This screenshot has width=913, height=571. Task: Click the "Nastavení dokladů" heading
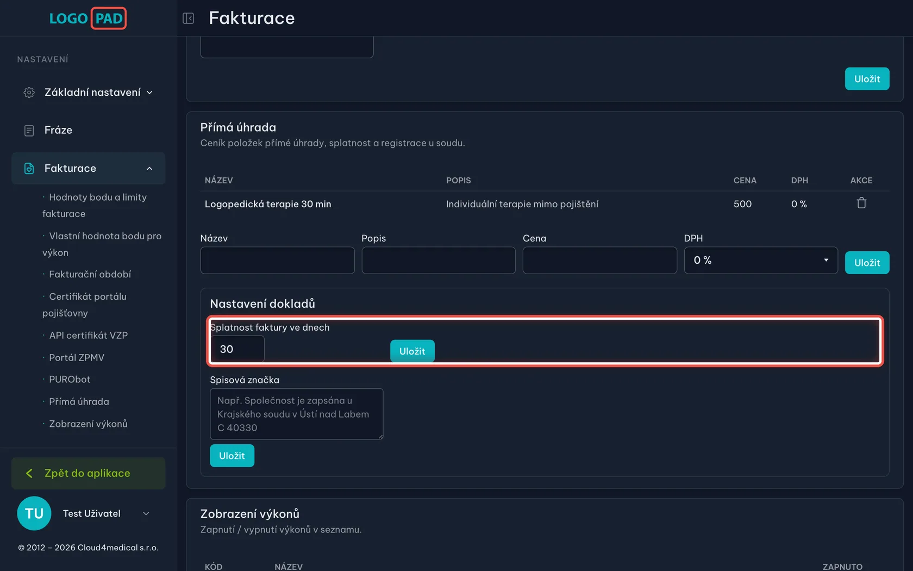tap(262, 304)
